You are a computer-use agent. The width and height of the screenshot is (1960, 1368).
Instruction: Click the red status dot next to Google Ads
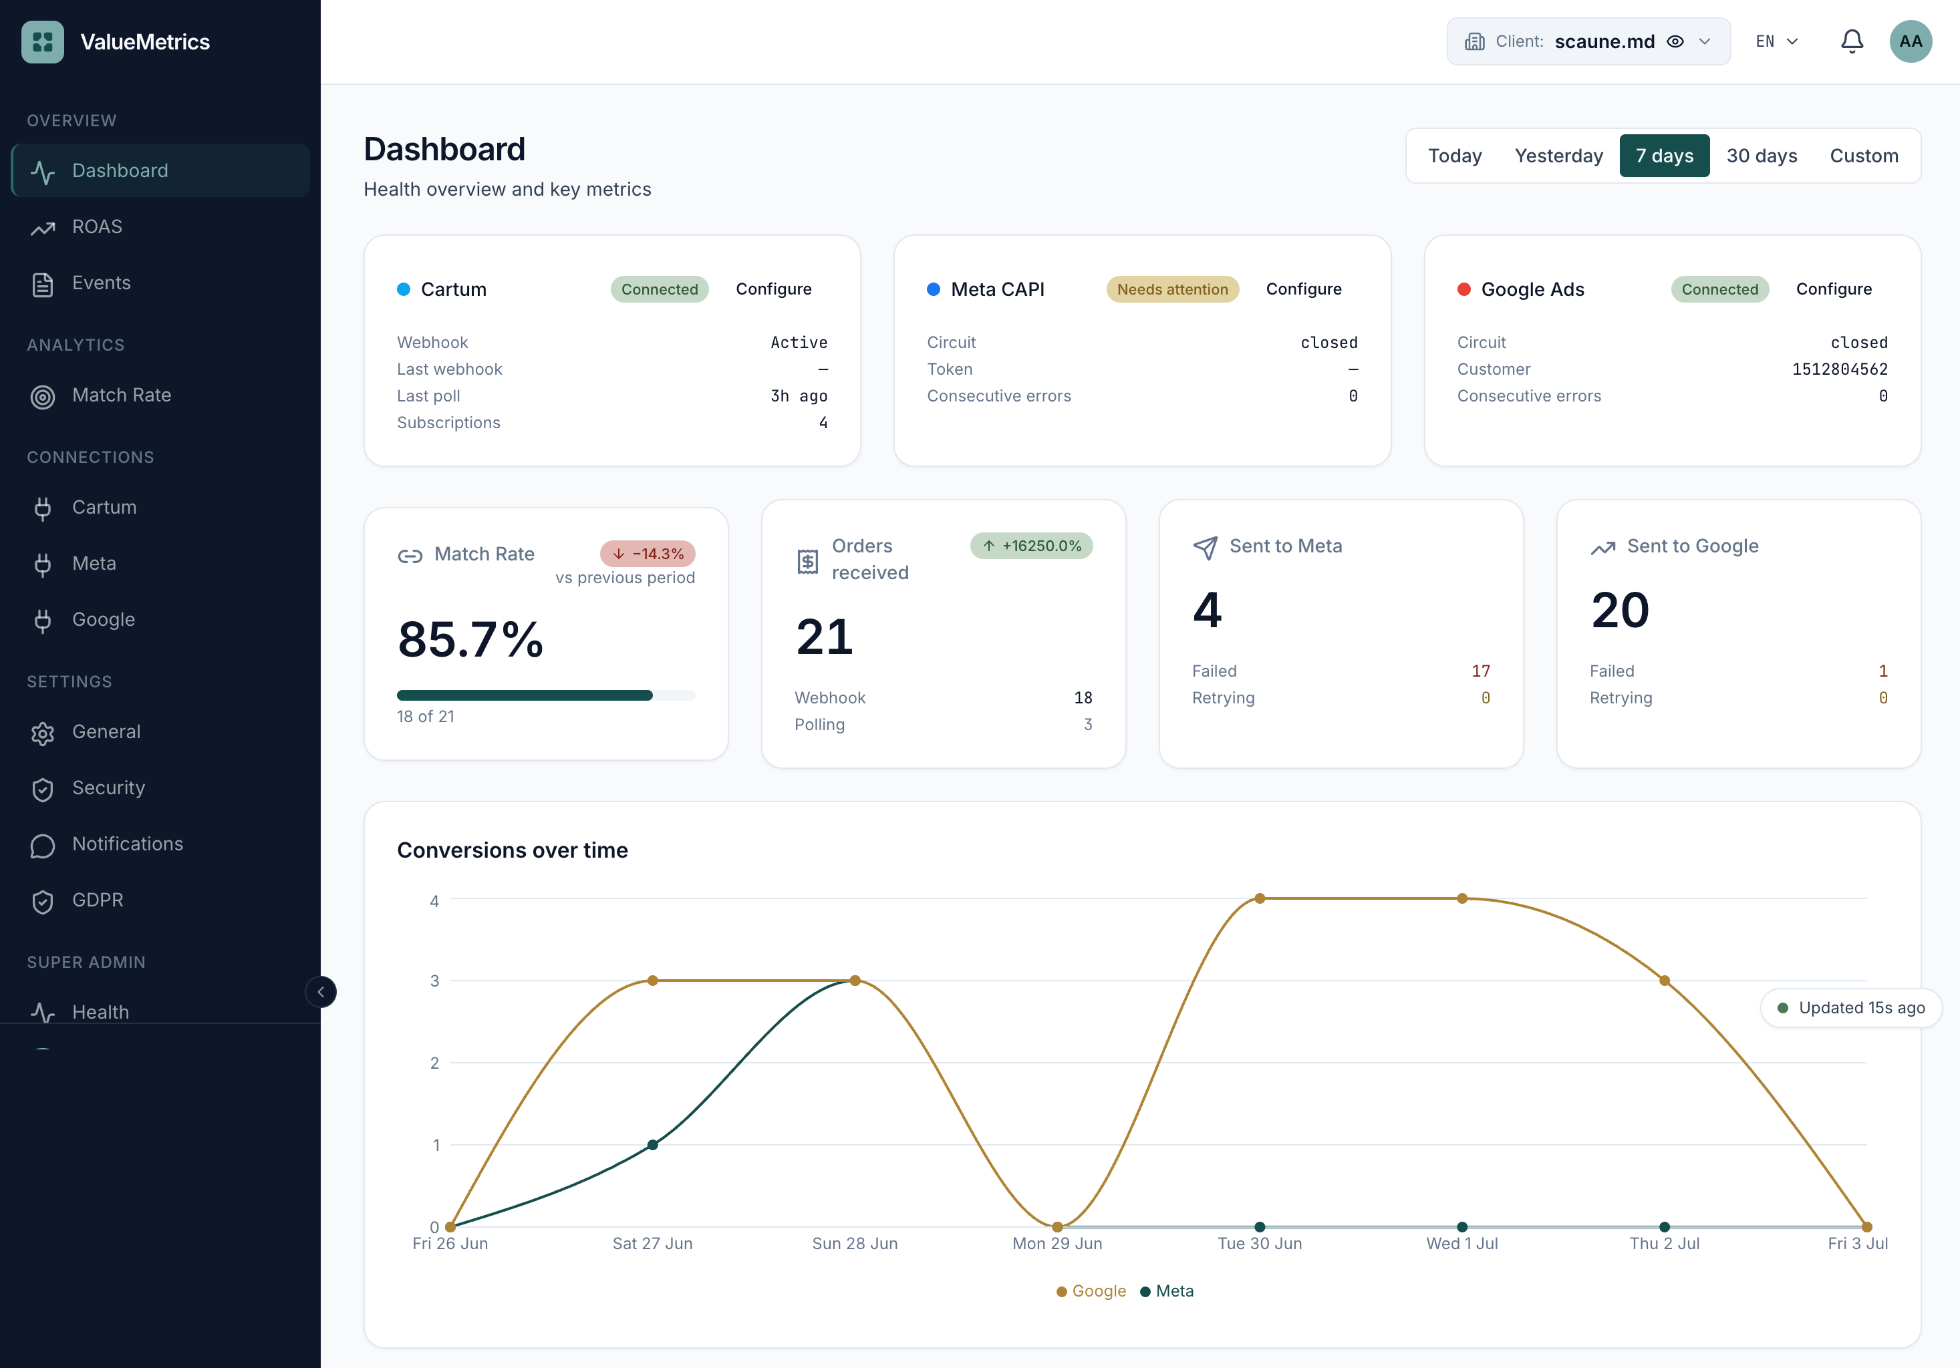point(1464,289)
